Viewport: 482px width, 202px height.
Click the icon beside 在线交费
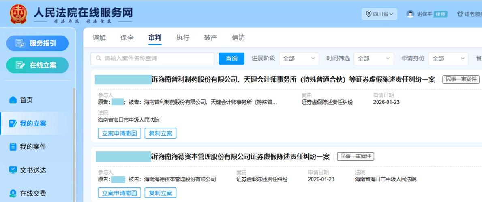[13, 194]
